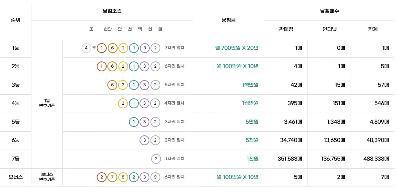
Task: Click the blue ball 1 in the 4등 row
Action: click(x=134, y=103)
